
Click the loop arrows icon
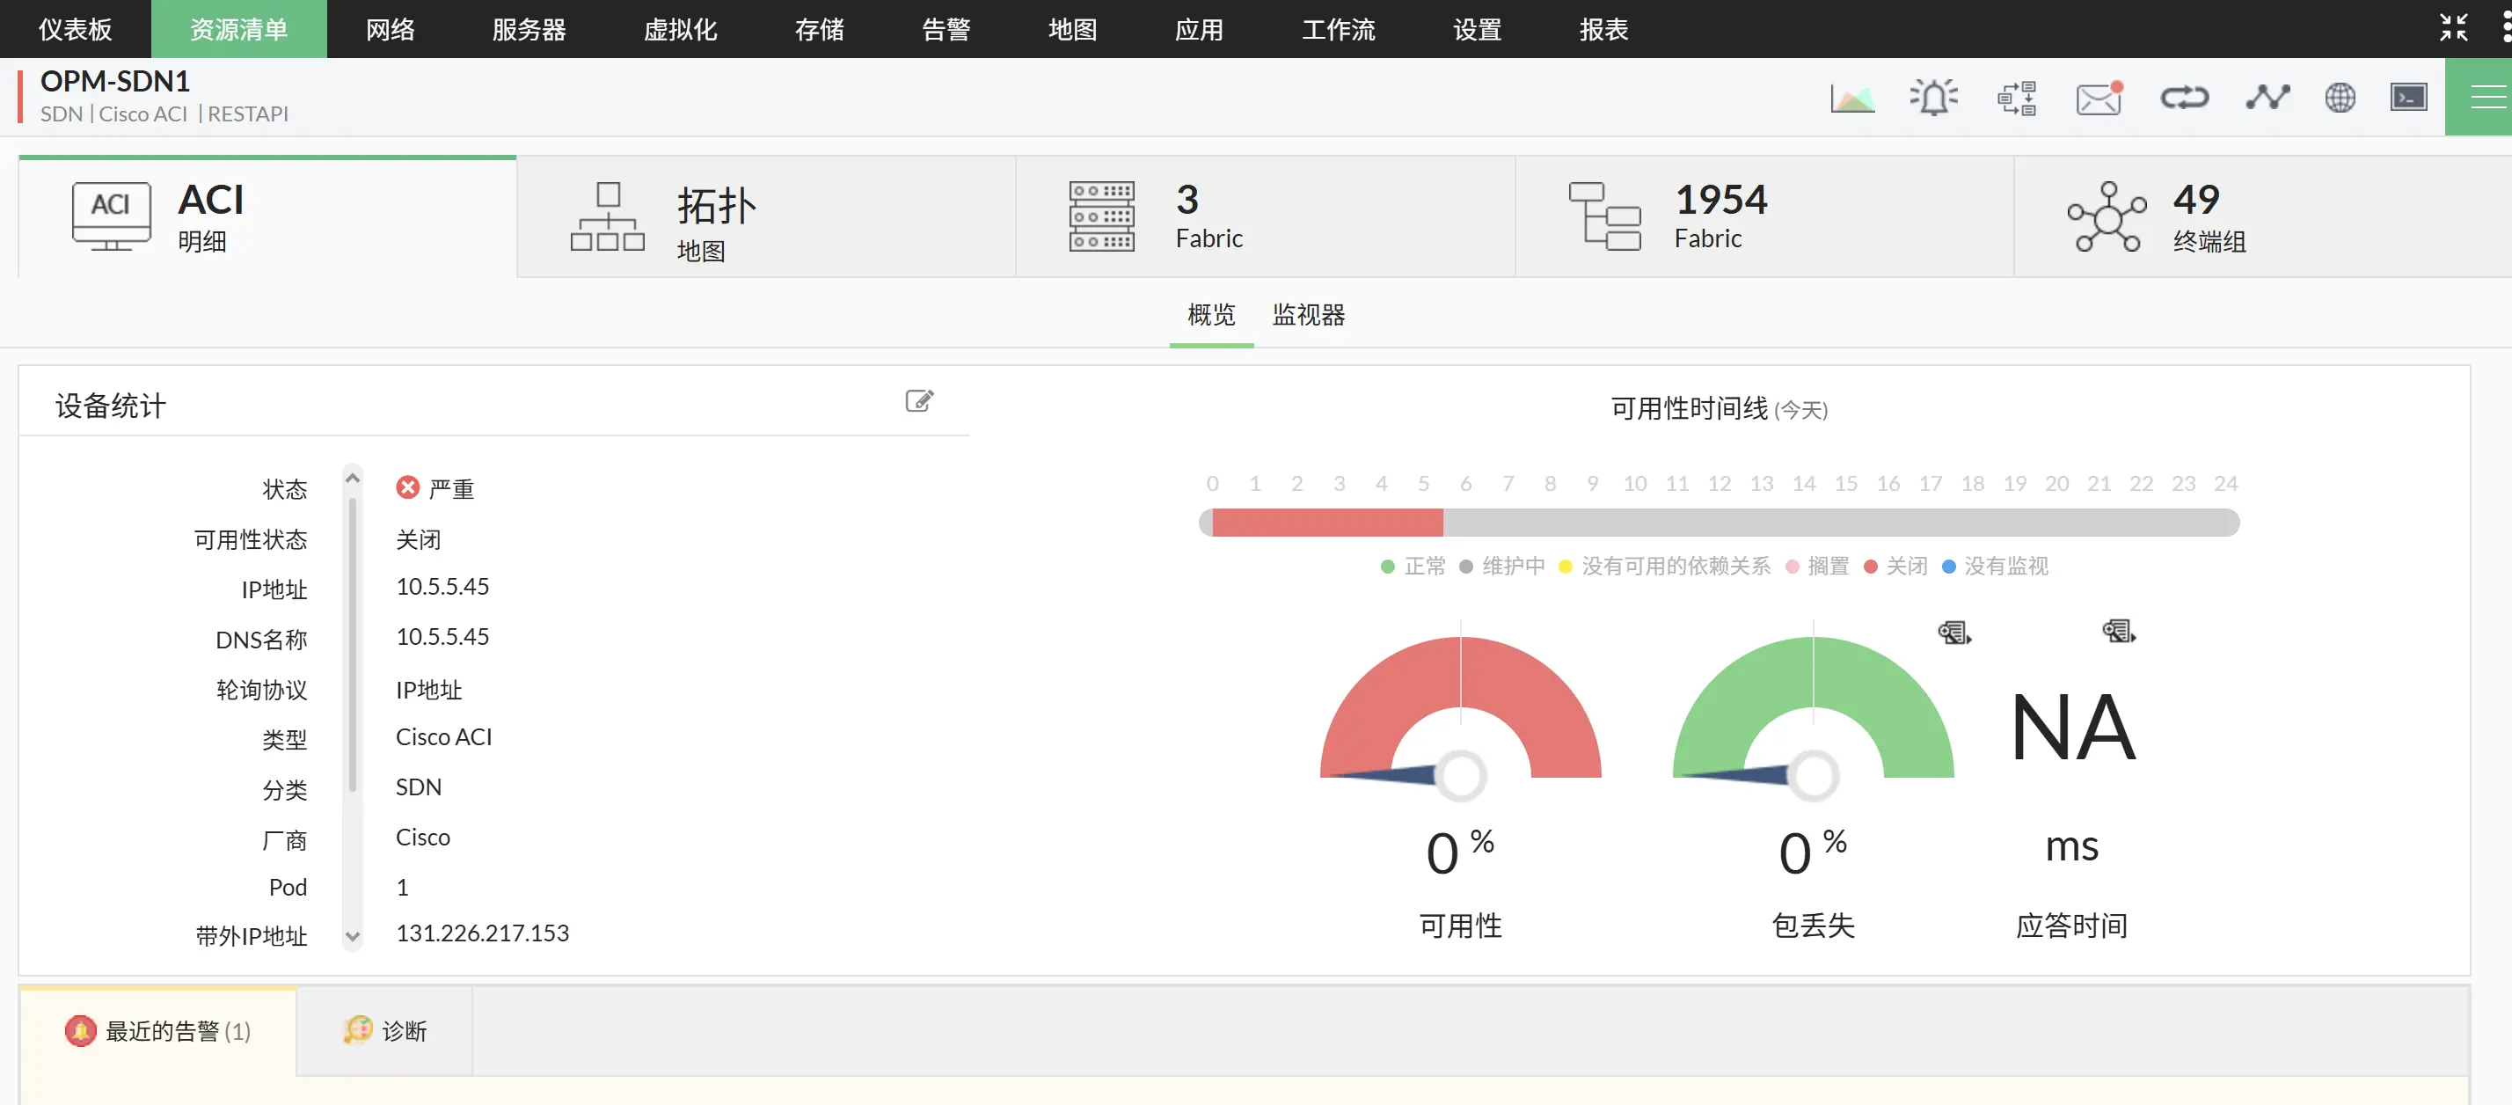click(x=2183, y=98)
